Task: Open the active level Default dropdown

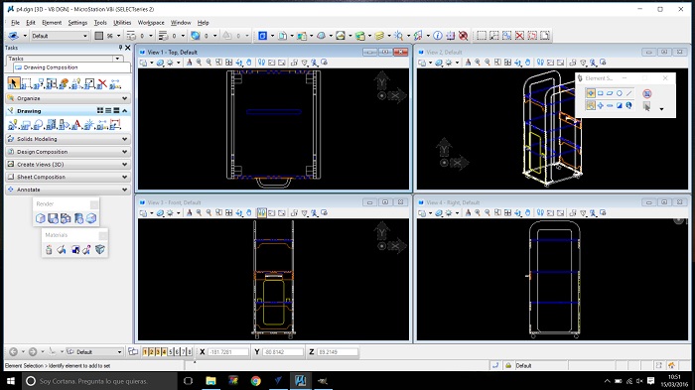Action: click(x=60, y=36)
